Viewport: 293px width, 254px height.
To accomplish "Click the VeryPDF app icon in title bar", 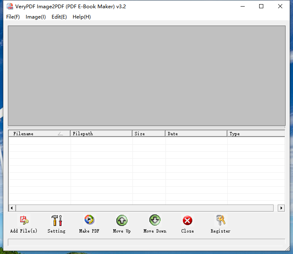I will [10, 6].
